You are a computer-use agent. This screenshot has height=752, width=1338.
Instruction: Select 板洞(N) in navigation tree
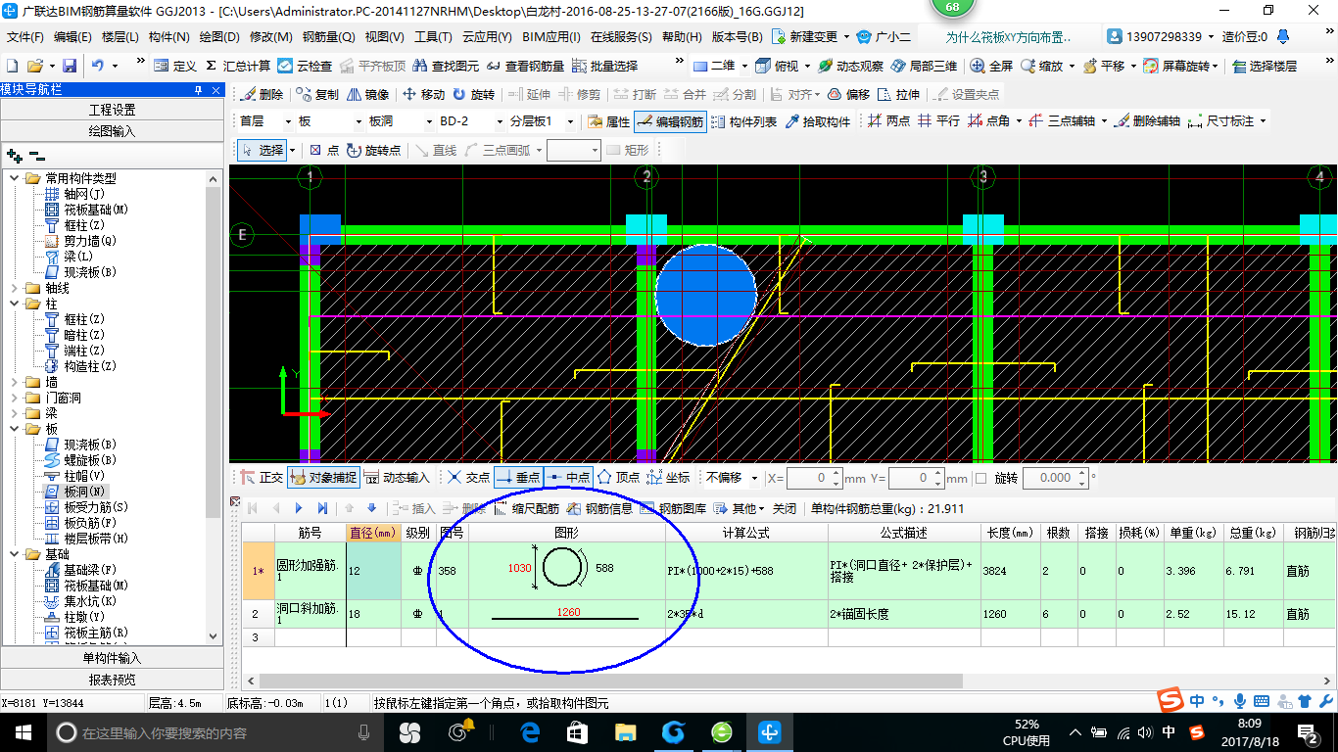(86, 492)
